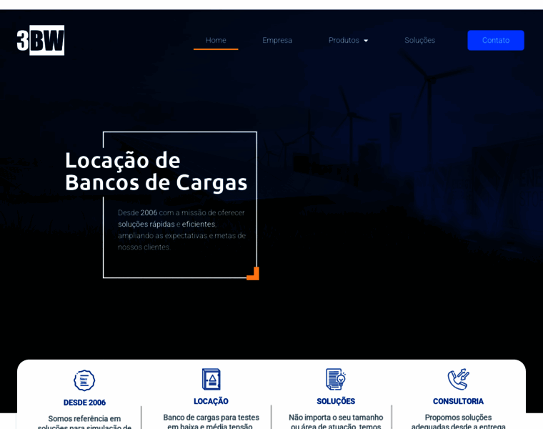Select the CONSULTORIA card heading
The height and width of the screenshot is (429, 543).
[x=458, y=401]
